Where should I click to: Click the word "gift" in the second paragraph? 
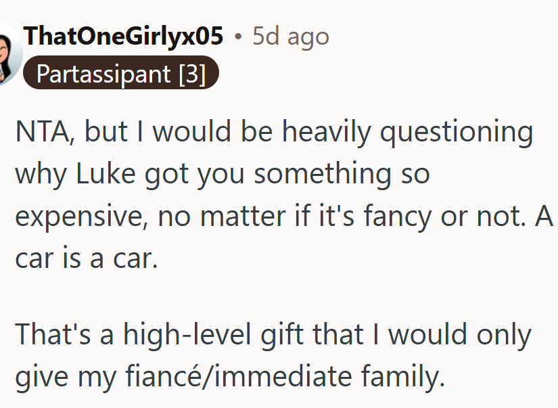point(283,335)
